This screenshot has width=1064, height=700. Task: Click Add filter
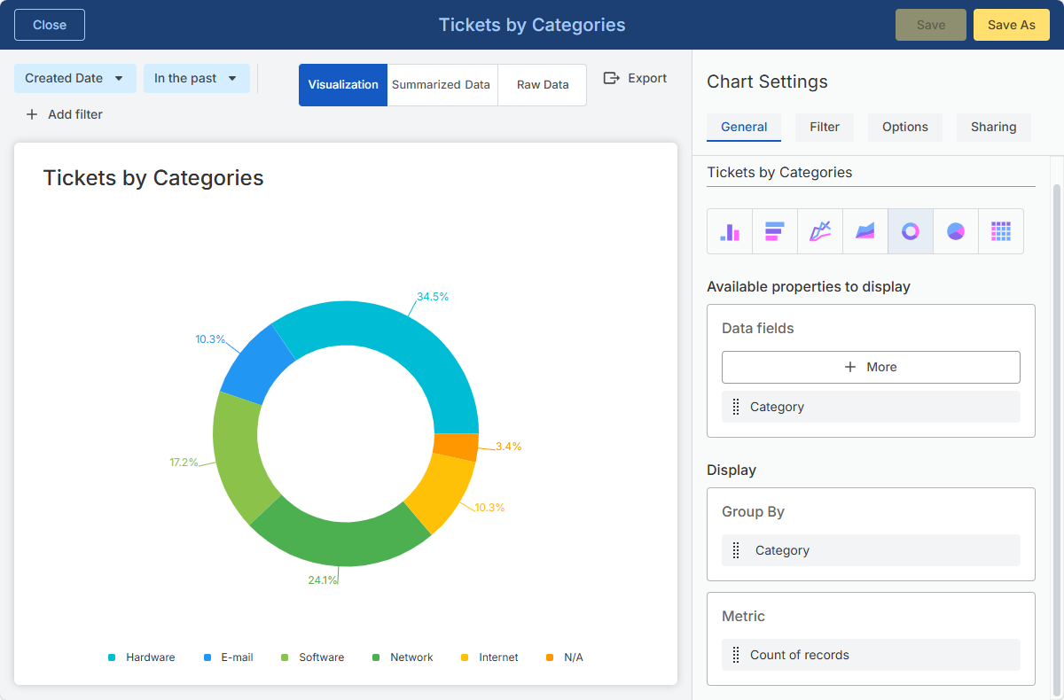pyautogui.click(x=64, y=114)
